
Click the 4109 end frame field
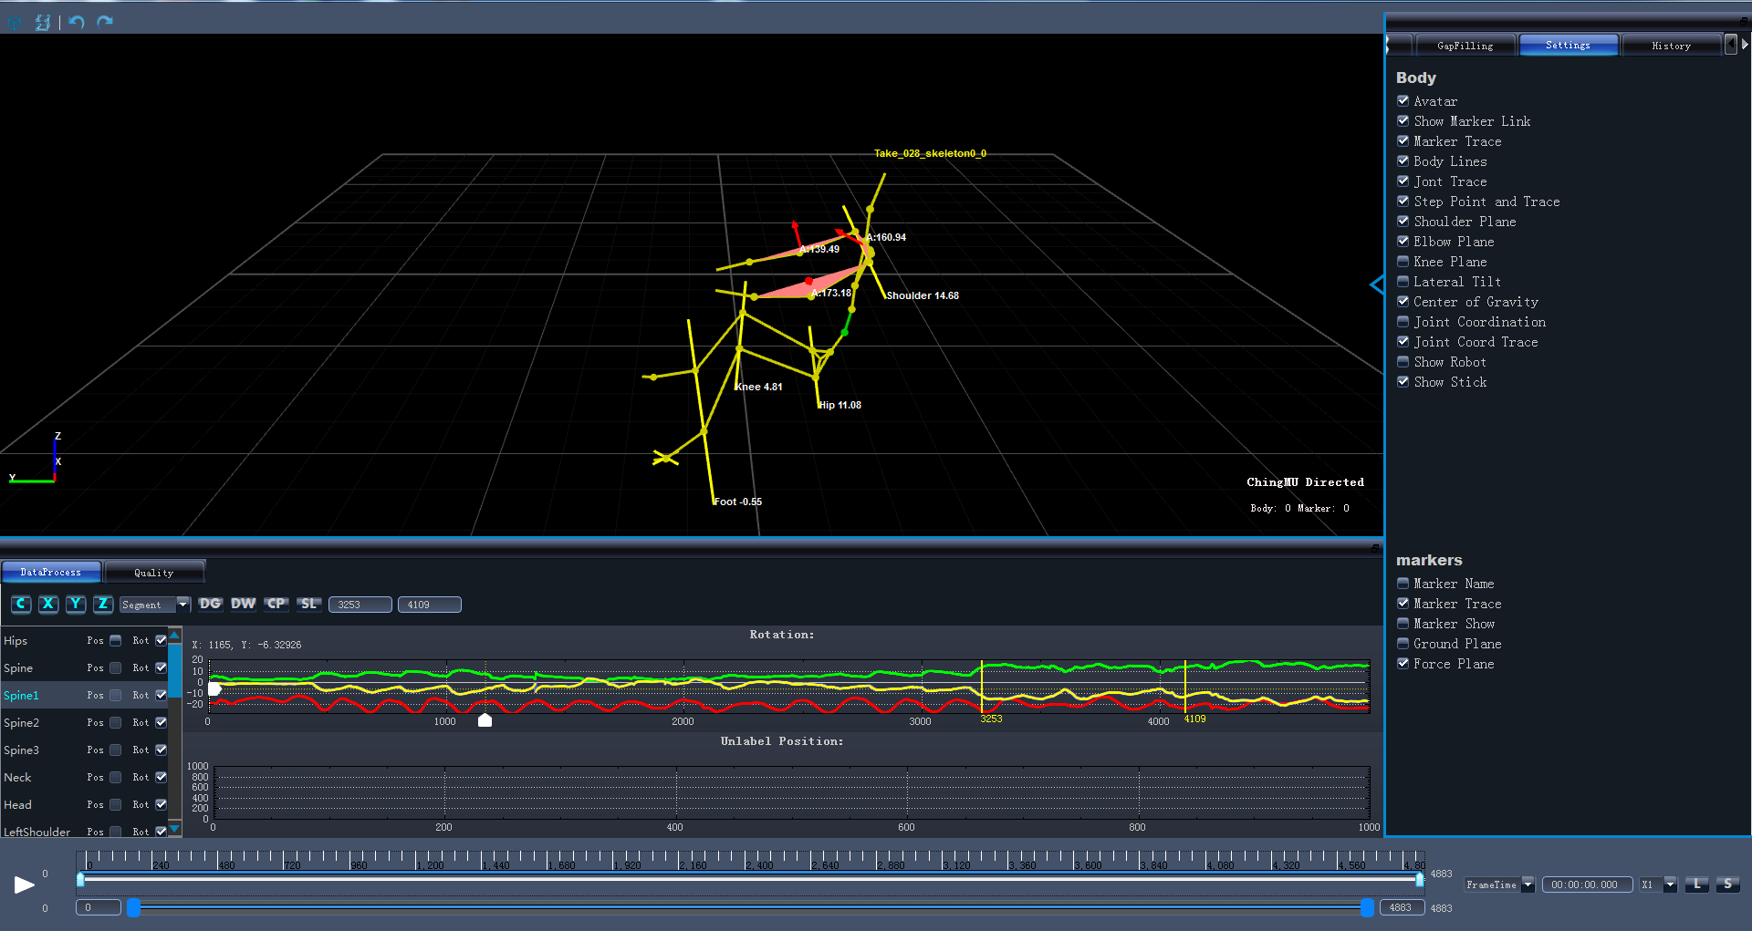430,605
